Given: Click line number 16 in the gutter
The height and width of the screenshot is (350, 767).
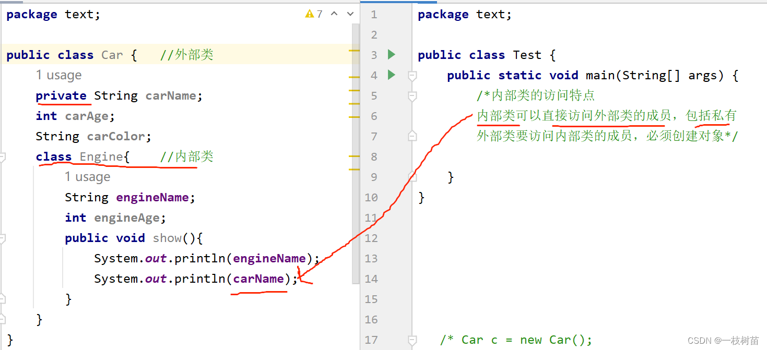Looking at the screenshot, I should pyautogui.click(x=371, y=320).
